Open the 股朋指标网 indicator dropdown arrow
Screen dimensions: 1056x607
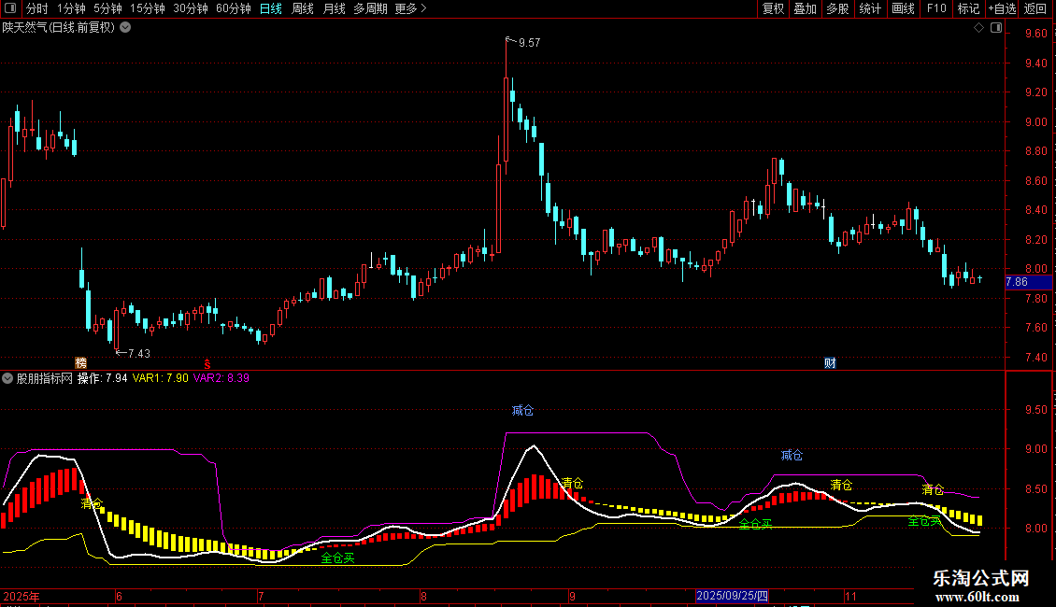[x=7, y=378]
